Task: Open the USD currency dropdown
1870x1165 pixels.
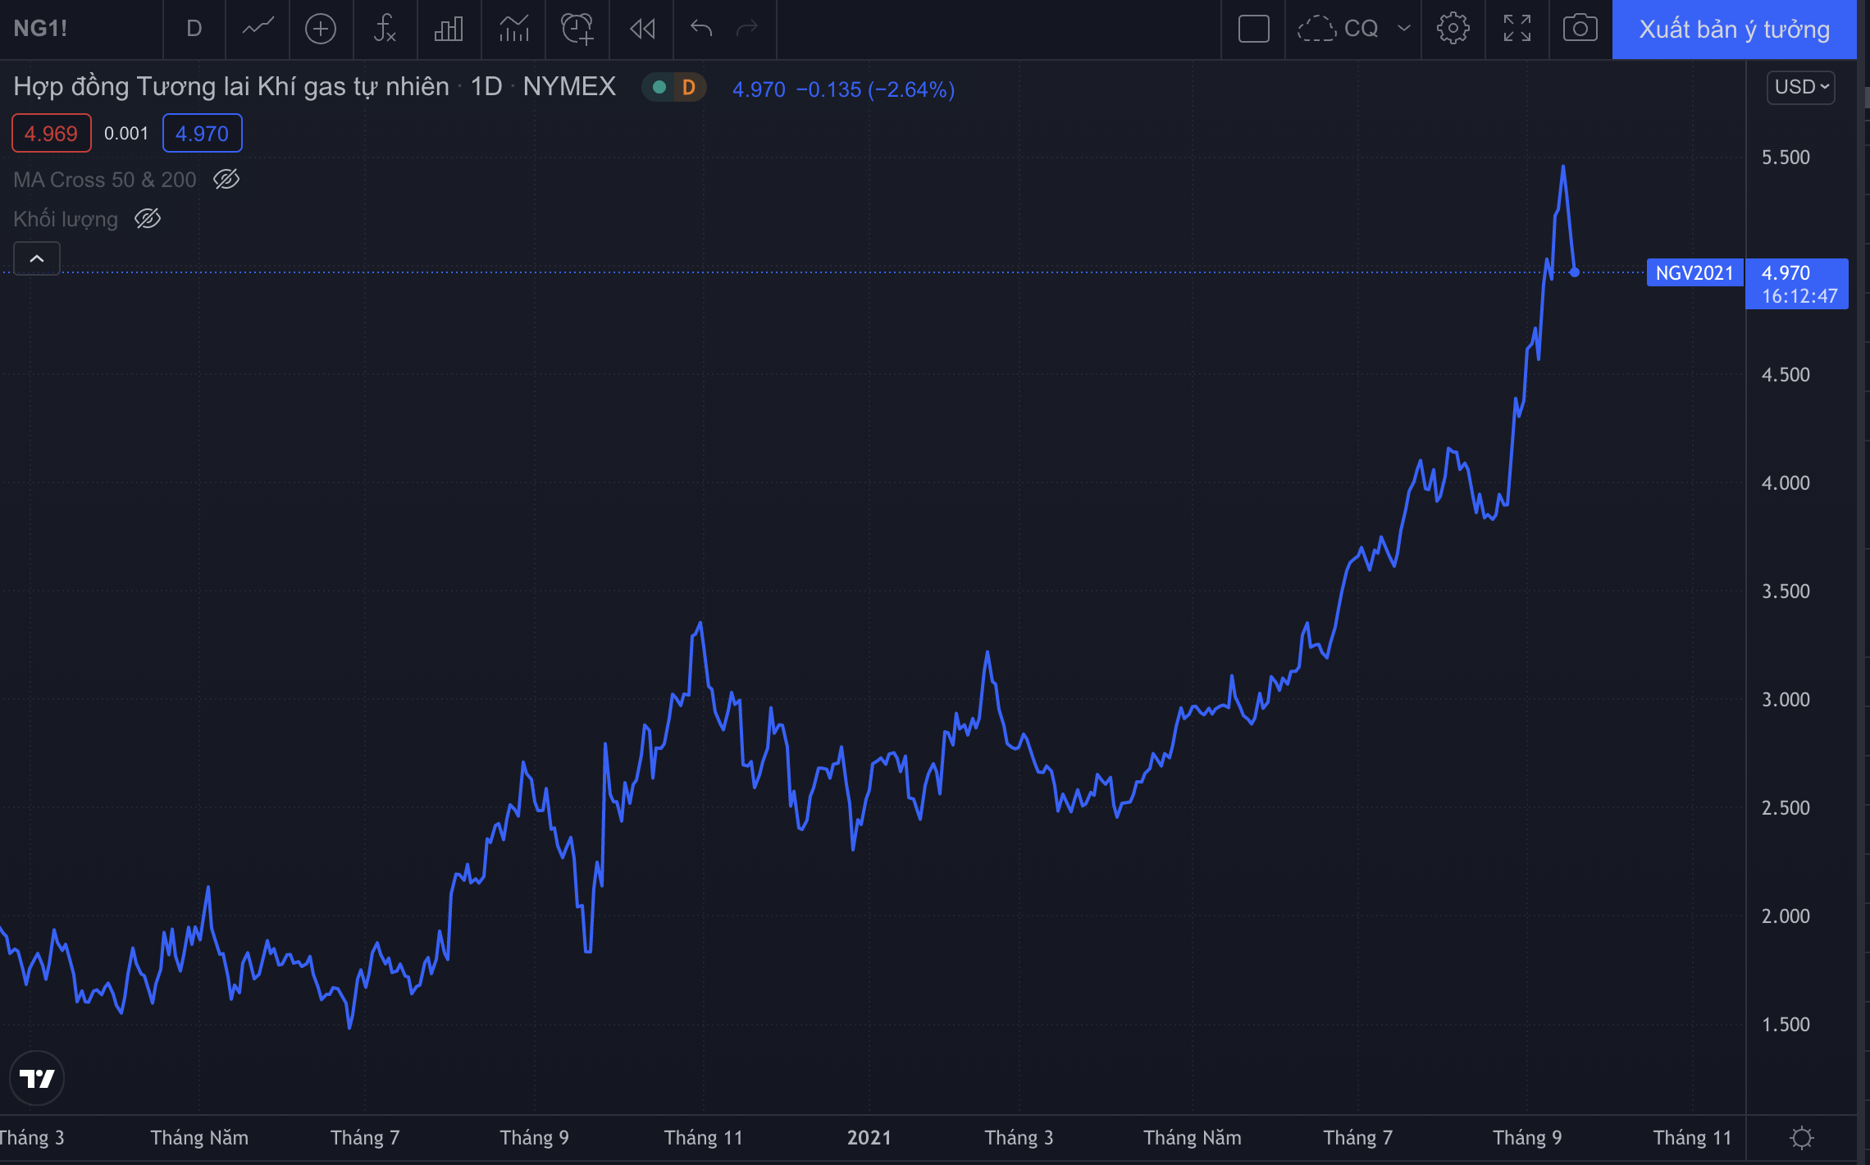Action: pyautogui.click(x=1801, y=87)
